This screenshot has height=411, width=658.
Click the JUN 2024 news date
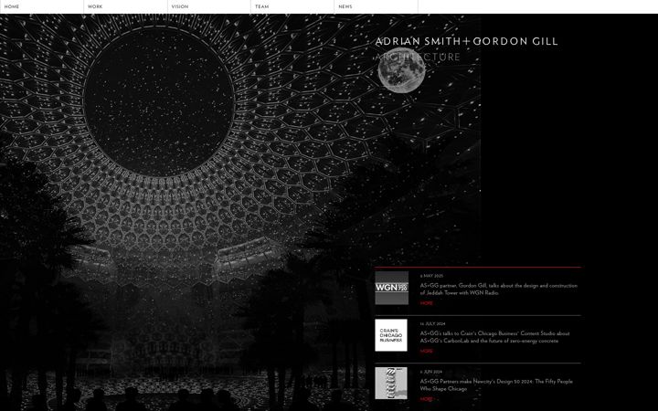coord(431,372)
